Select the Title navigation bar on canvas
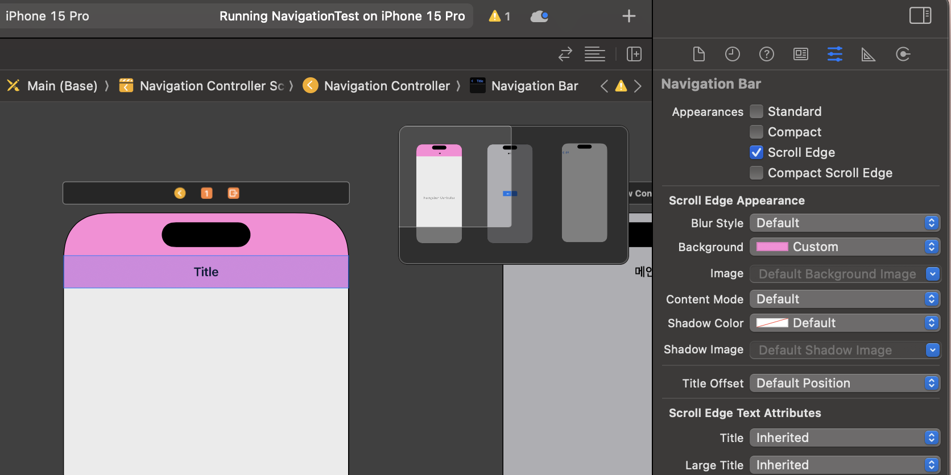 point(206,272)
